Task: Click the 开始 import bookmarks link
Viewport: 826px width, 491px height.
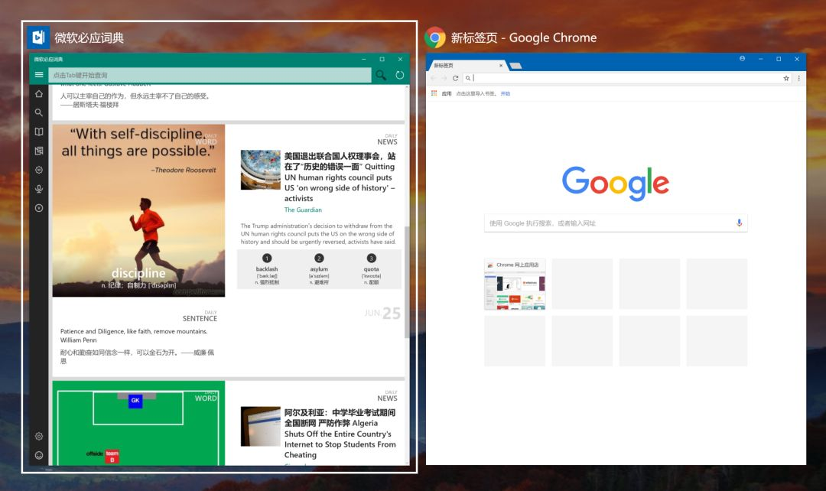Action: [x=506, y=93]
